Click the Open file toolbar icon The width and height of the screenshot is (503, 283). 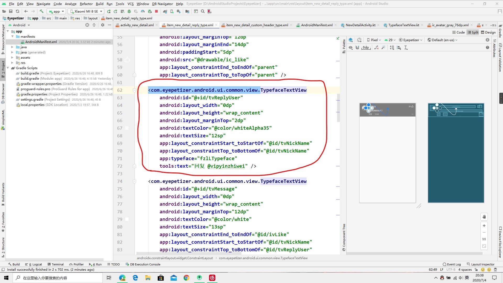4,11
